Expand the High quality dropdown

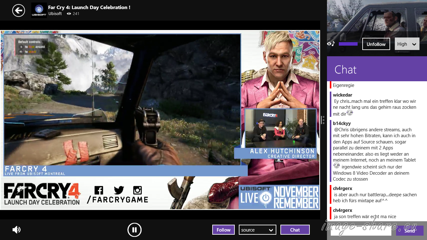click(407, 44)
